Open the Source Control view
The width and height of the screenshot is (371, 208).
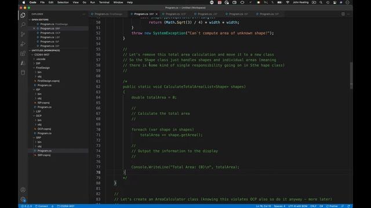23,34
